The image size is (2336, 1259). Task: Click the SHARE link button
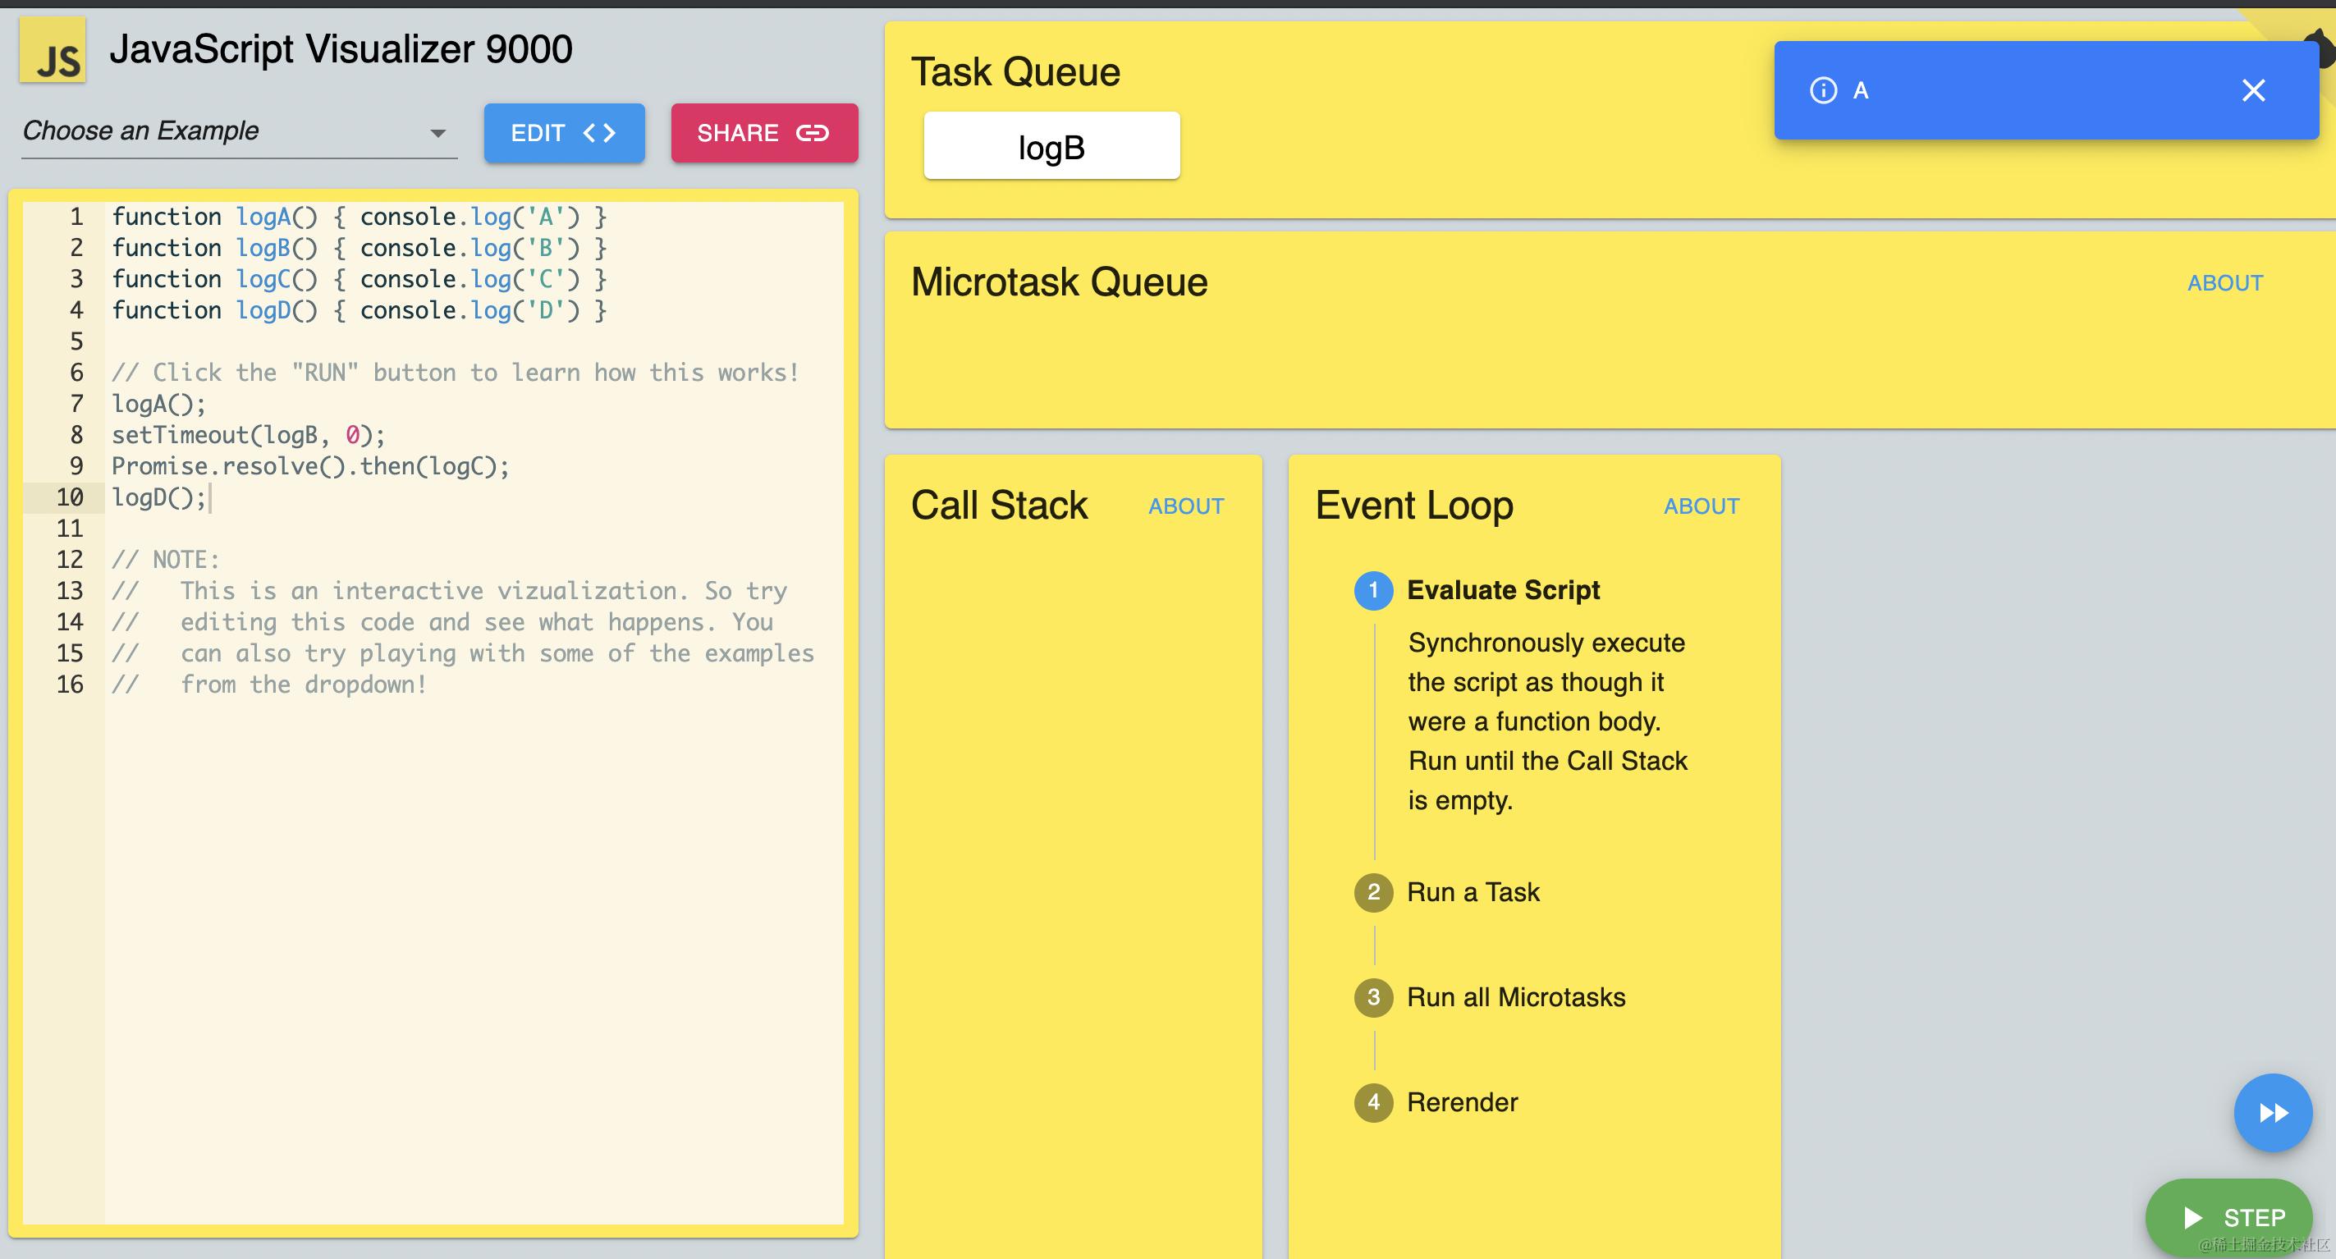coord(763,133)
